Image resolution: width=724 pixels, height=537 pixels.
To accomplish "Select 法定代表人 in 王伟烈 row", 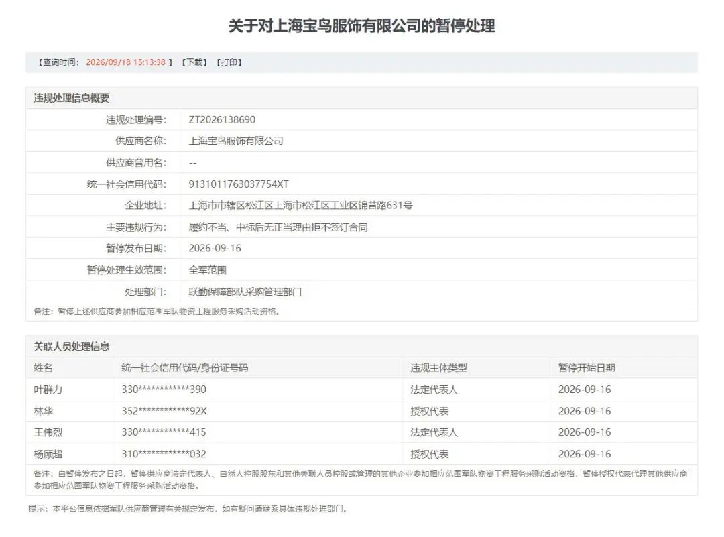I will (x=434, y=432).
